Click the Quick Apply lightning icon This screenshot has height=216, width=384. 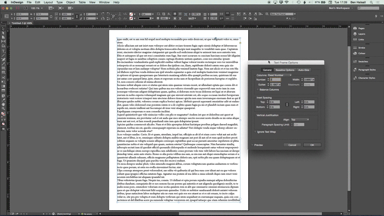coord(376,16)
